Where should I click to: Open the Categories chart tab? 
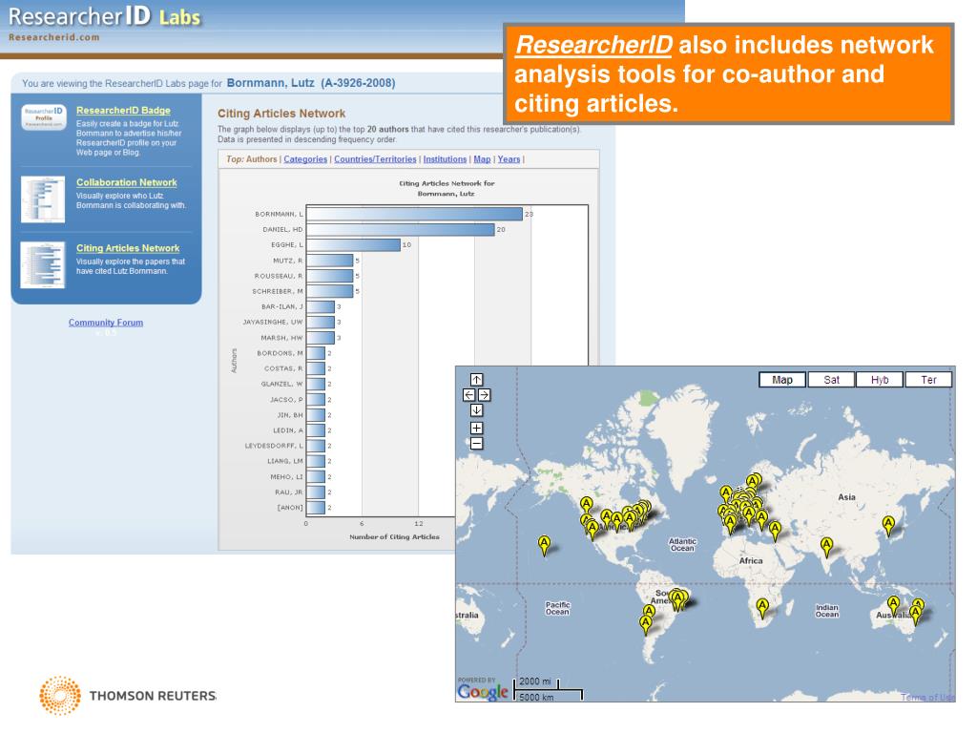click(305, 159)
